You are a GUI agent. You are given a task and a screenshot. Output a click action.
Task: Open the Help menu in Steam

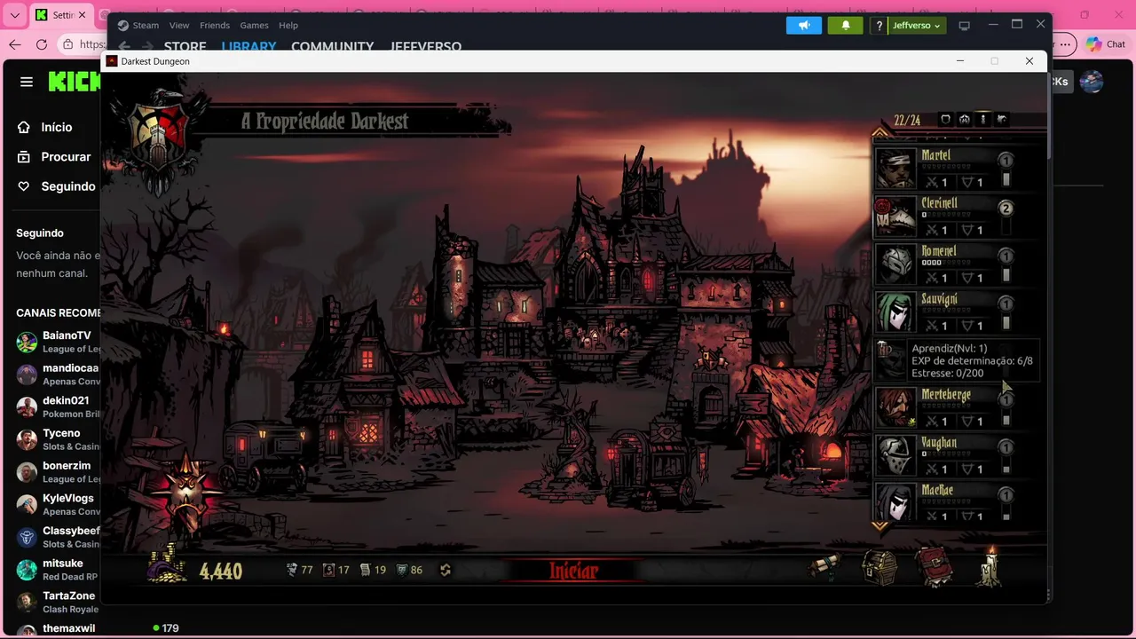[288, 25]
